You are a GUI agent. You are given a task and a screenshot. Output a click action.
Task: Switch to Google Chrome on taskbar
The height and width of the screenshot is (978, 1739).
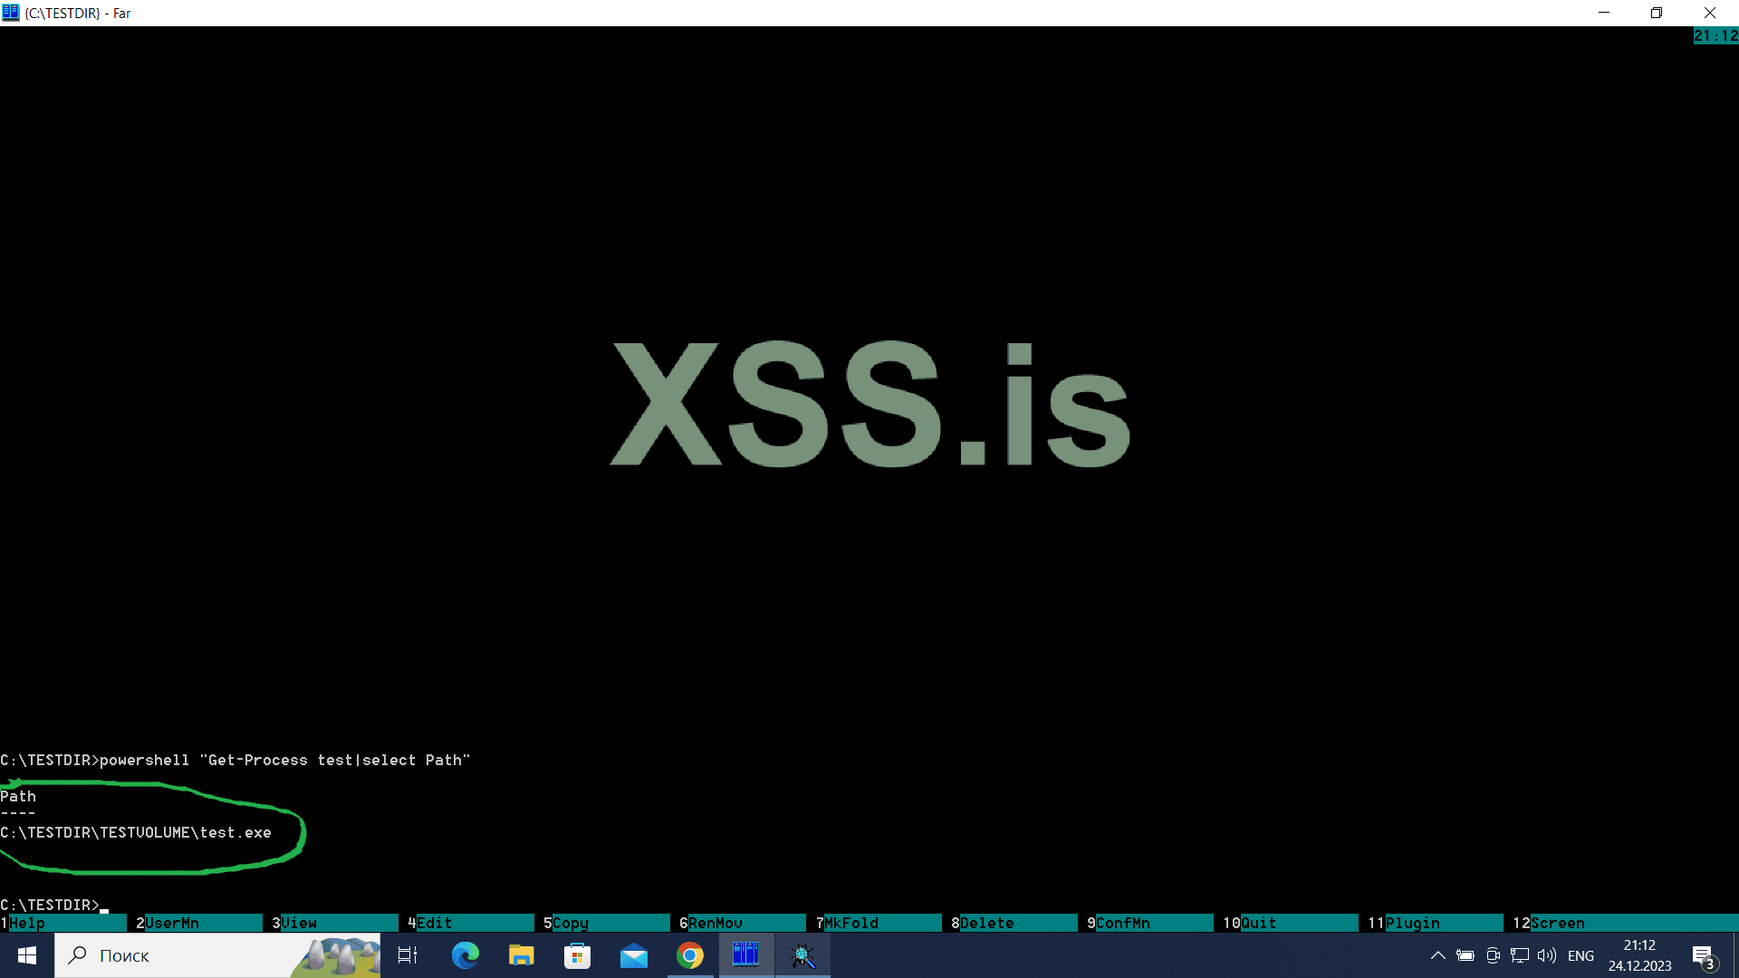(x=690, y=955)
